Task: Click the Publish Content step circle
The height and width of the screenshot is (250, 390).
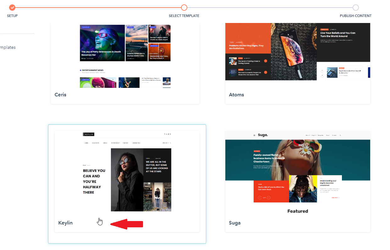Action: click(355, 8)
